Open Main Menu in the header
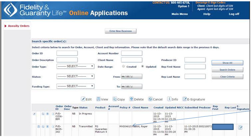 coord(179,14)
